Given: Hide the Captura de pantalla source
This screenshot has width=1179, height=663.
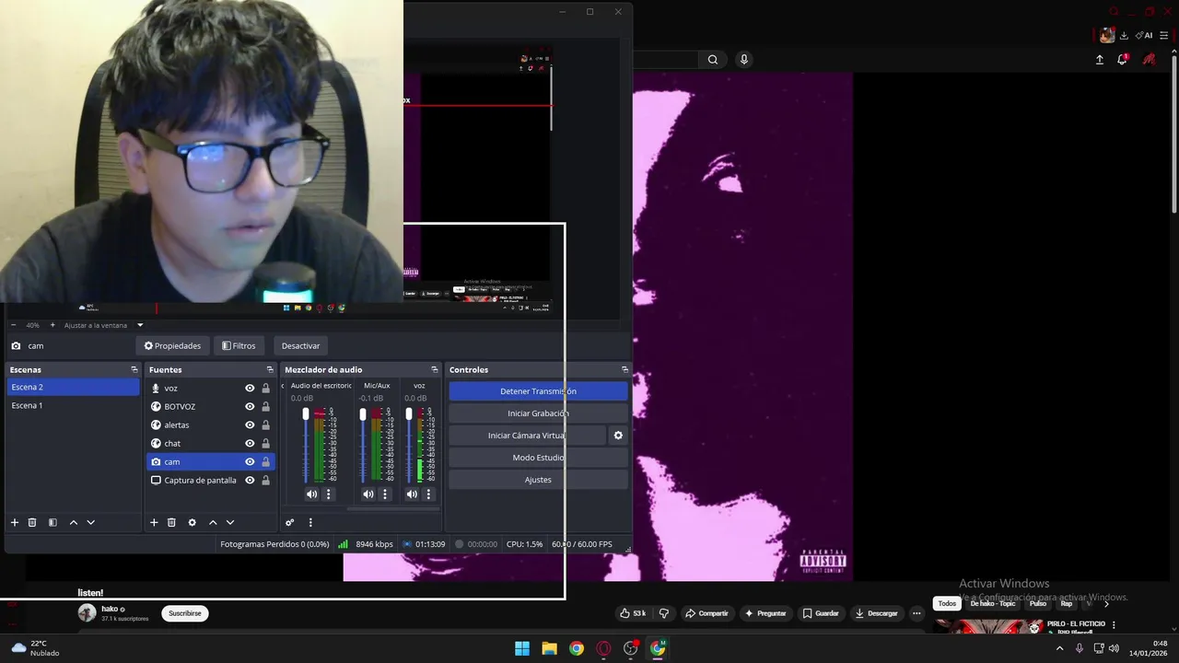Looking at the screenshot, I should 250,481.
